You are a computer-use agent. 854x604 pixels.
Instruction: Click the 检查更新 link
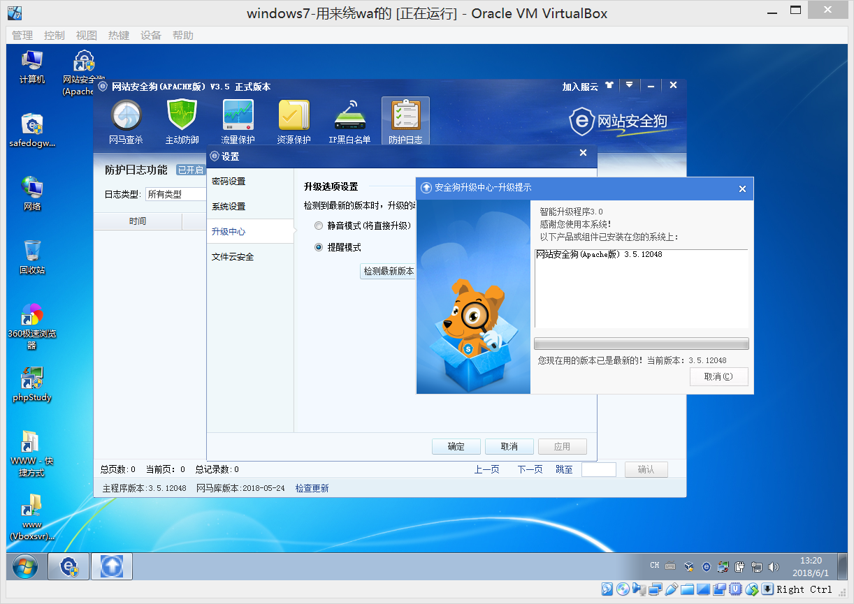tap(312, 488)
